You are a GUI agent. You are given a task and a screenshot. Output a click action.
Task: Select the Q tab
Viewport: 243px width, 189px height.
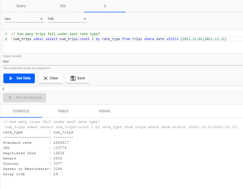[x=105, y=6]
